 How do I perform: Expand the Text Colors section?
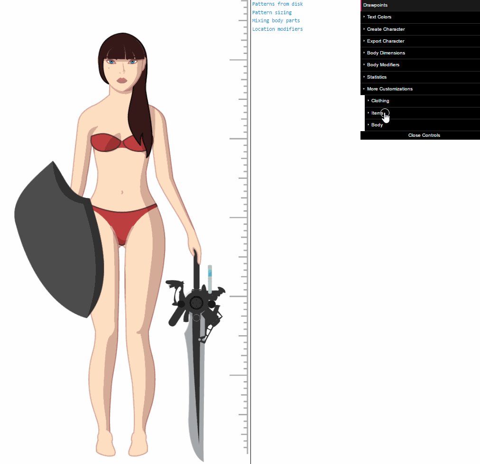(x=378, y=17)
